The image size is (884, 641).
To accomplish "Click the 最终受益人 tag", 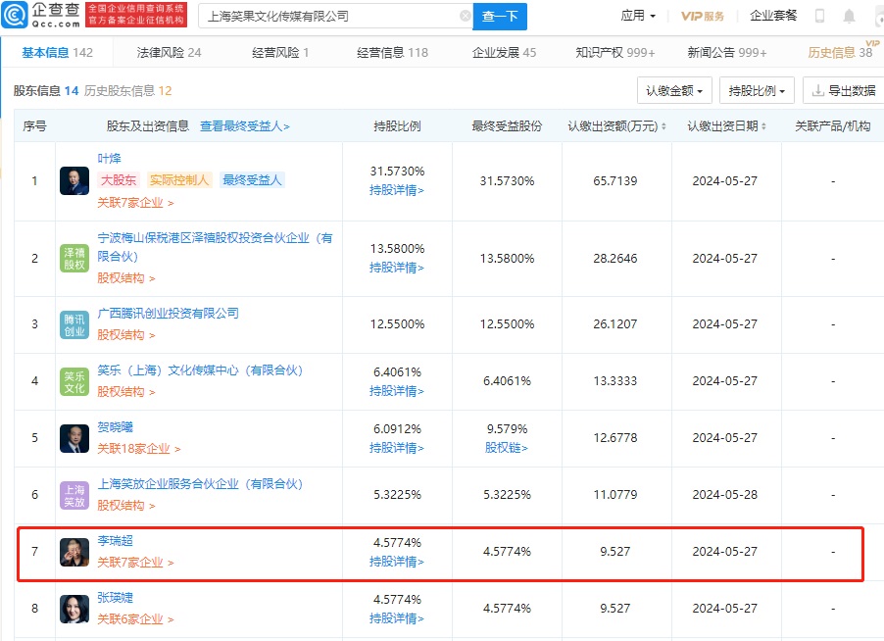I will click(x=252, y=179).
